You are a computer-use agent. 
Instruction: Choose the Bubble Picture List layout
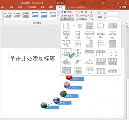tap(78, 62)
